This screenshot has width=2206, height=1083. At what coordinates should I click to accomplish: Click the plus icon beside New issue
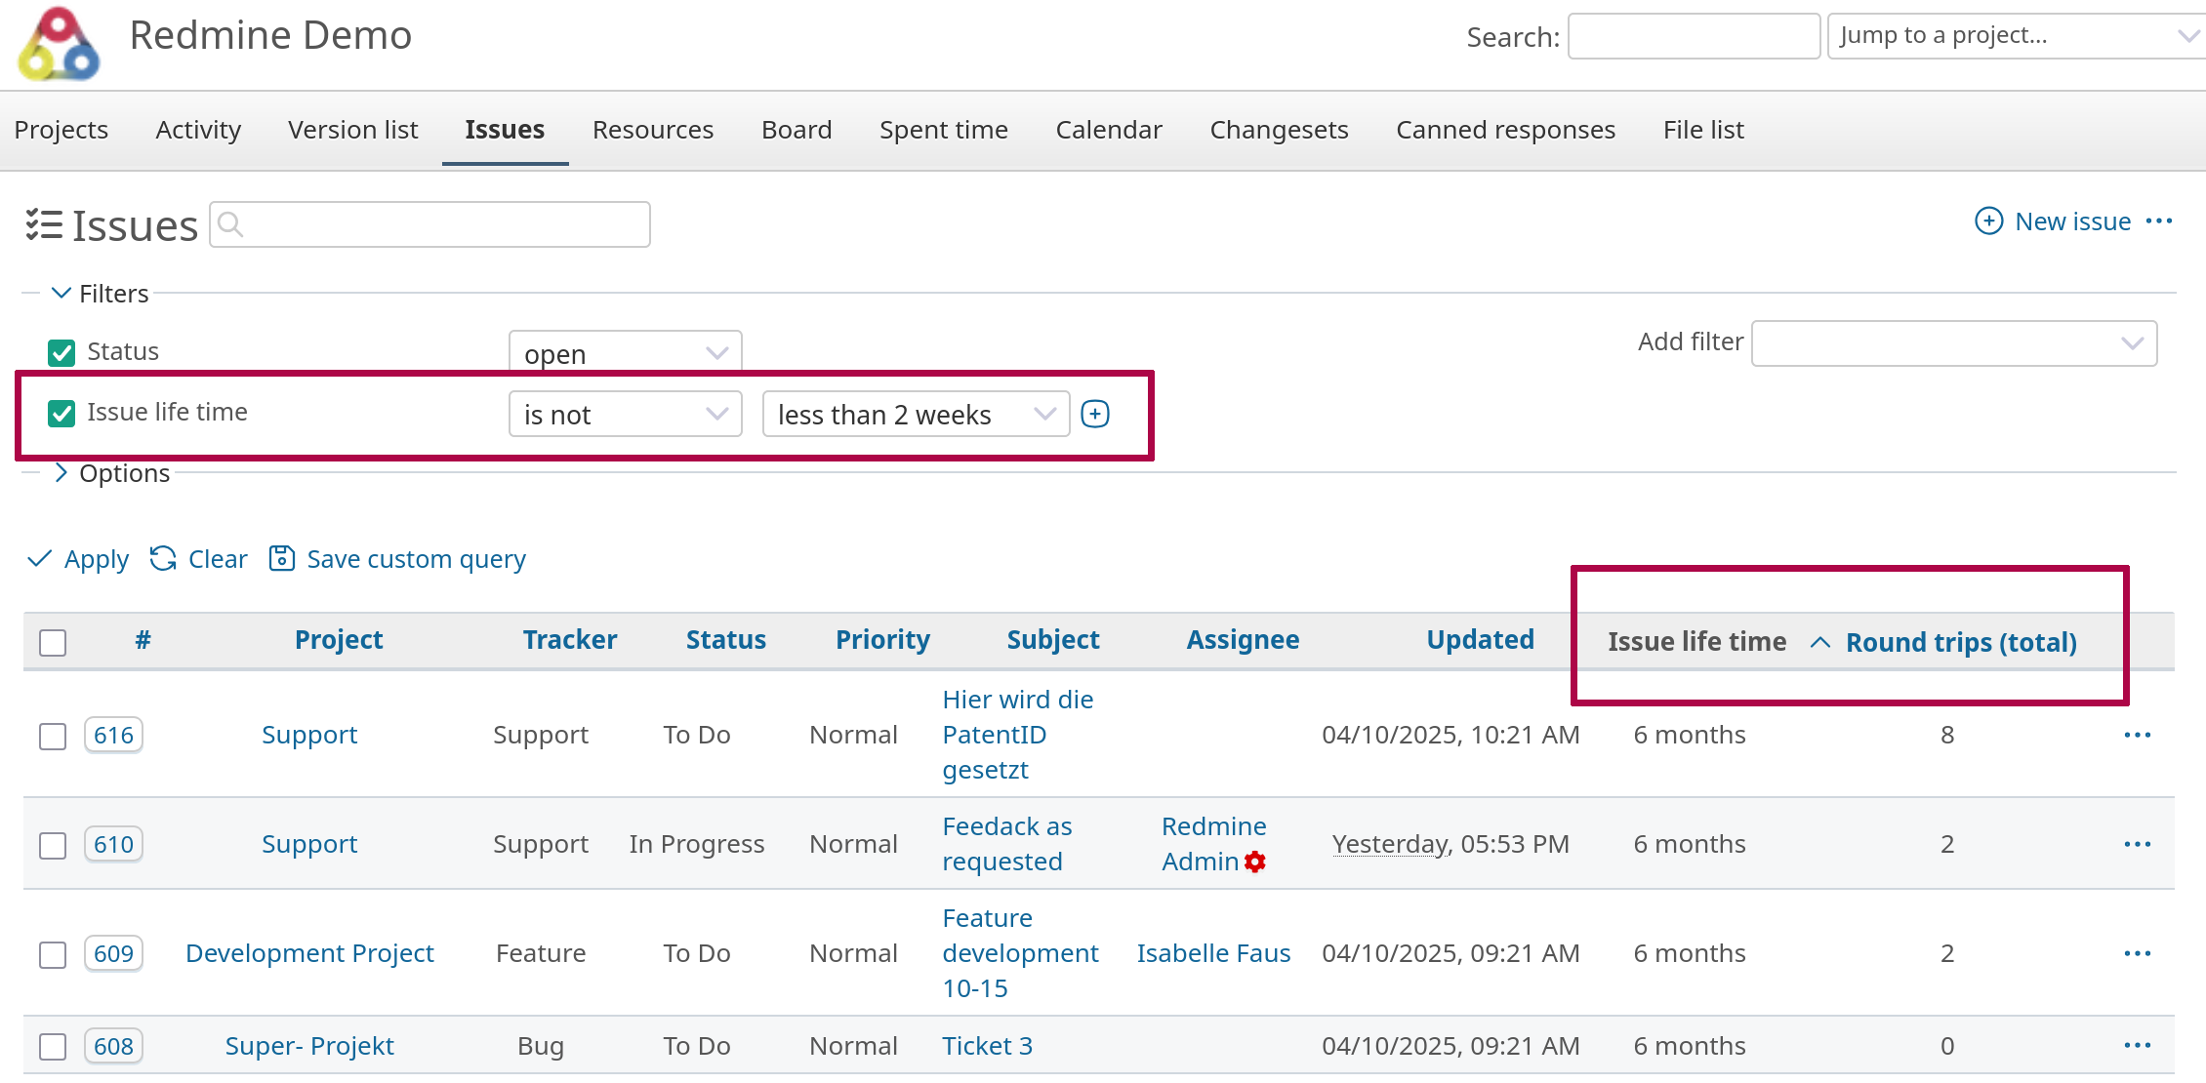[x=1988, y=221]
